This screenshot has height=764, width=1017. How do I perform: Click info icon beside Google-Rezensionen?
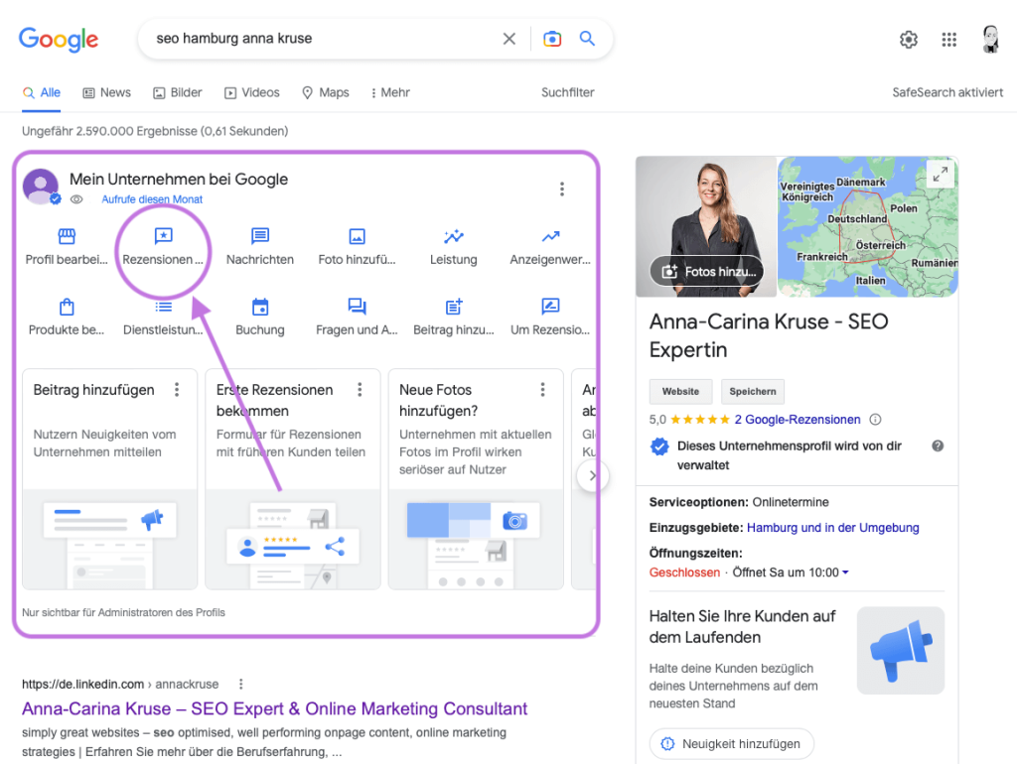[875, 420]
